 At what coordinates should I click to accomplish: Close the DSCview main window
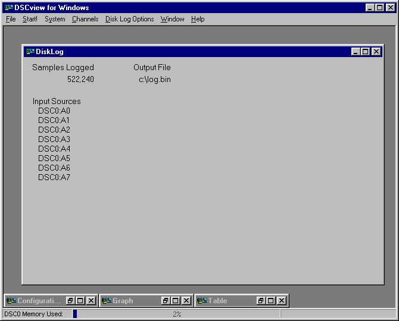coord(390,8)
